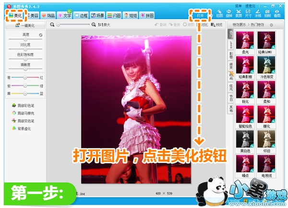Click the 一键美化 one-click beautify button

[25, 25]
